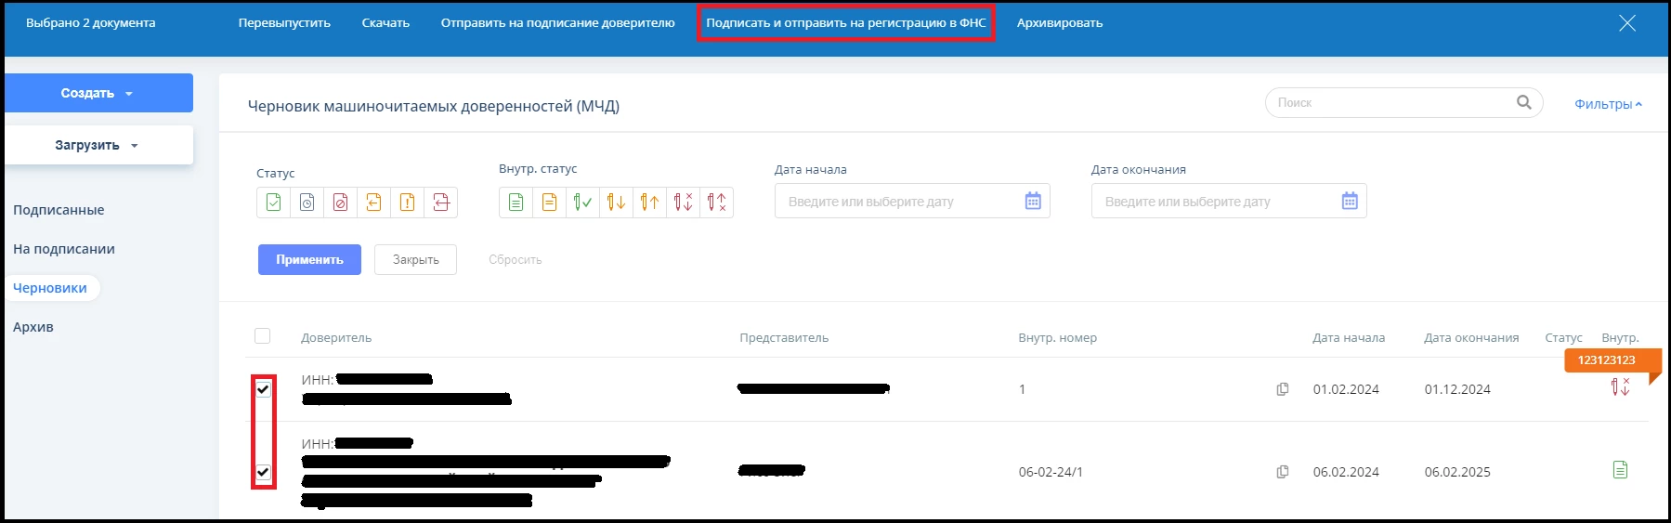Filter by green checkmark document status

(x=273, y=203)
